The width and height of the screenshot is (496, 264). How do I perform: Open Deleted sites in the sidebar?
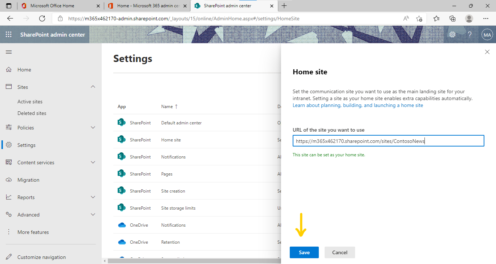(x=32, y=113)
